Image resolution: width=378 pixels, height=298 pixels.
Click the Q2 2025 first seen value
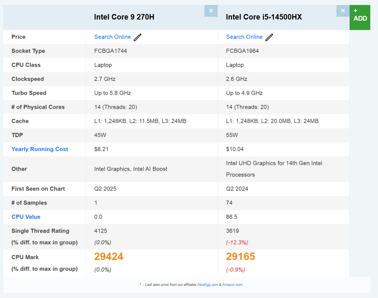pos(105,189)
